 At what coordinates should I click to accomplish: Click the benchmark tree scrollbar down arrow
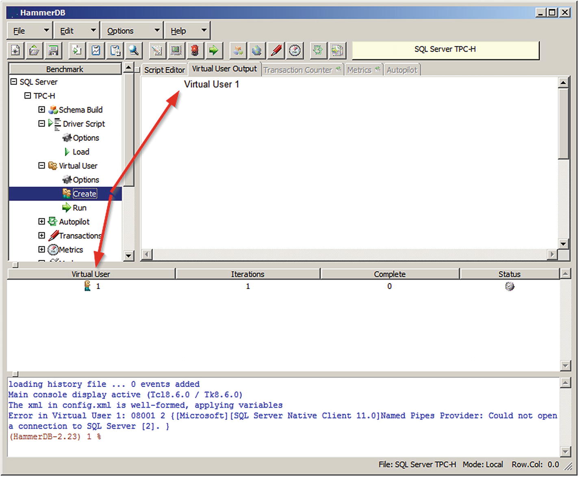pyautogui.click(x=128, y=255)
